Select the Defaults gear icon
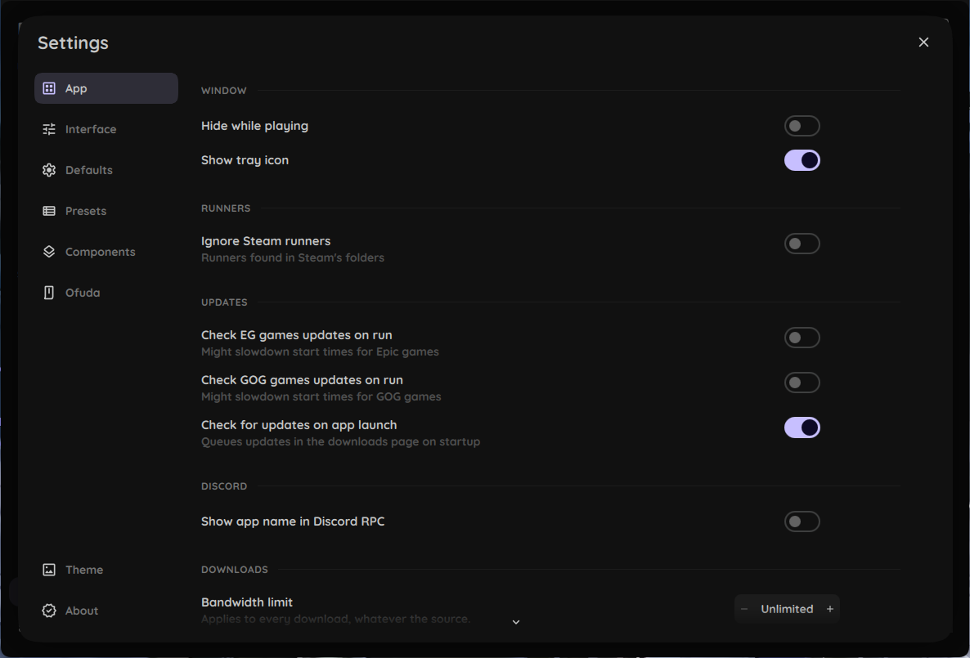 click(x=49, y=170)
